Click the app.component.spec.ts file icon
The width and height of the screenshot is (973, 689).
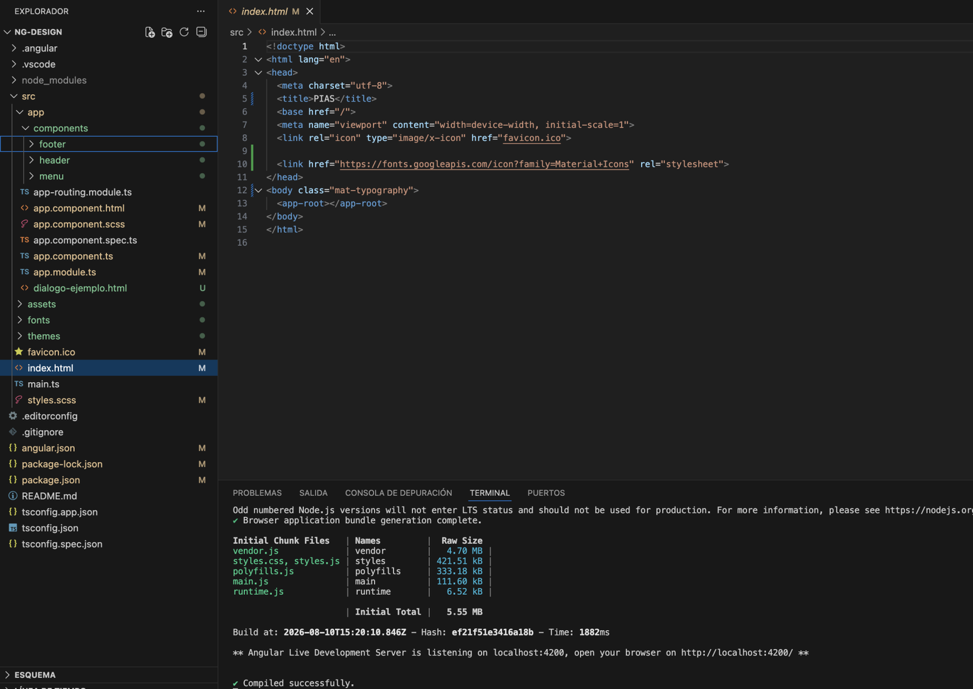tap(24, 240)
